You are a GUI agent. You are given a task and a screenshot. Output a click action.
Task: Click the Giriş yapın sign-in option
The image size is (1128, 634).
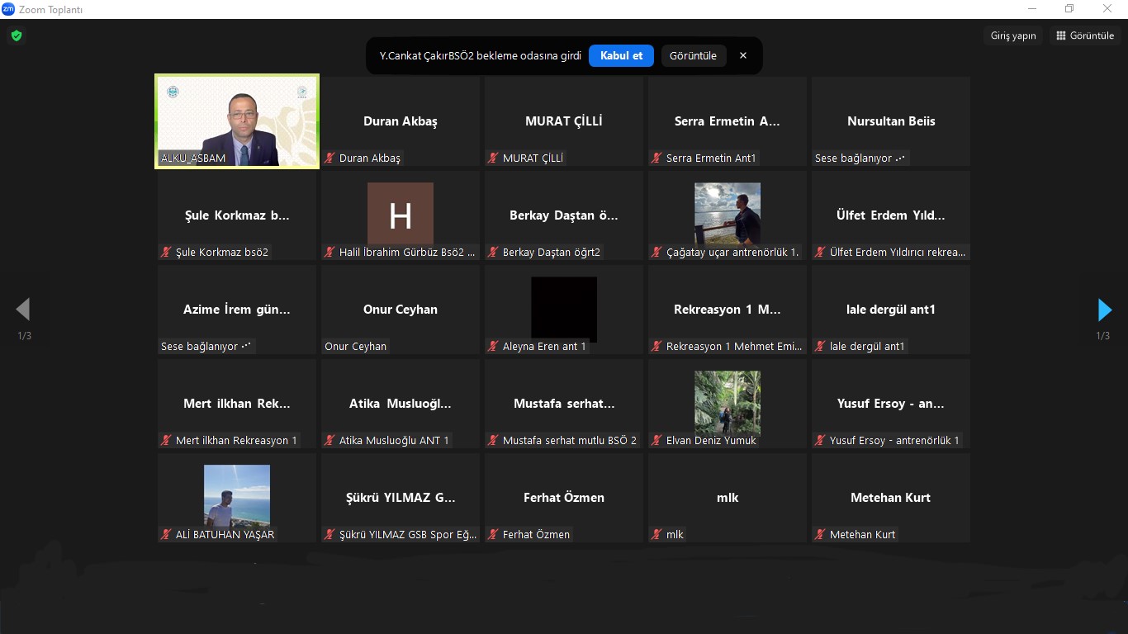(1012, 35)
